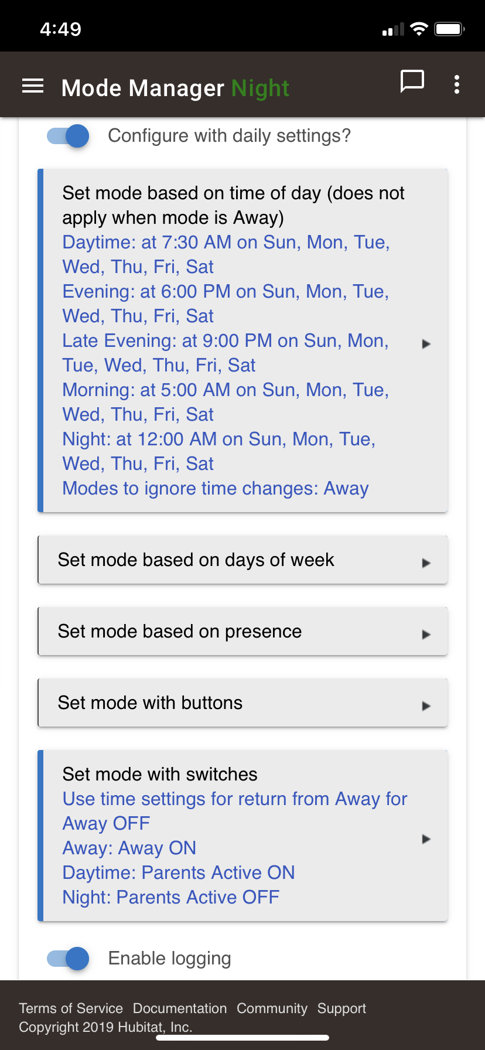485x1050 pixels.
Task: Tap the cellular signal bars icon
Action: point(393,30)
